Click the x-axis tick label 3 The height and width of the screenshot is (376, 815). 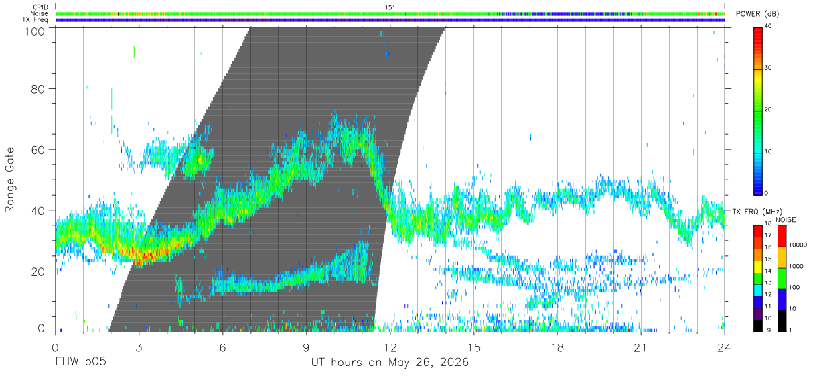(139, 348)
